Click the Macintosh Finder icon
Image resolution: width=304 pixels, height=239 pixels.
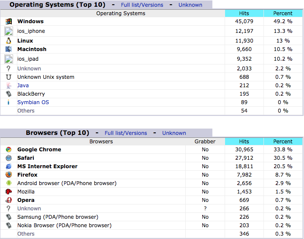tap(8, 49)
